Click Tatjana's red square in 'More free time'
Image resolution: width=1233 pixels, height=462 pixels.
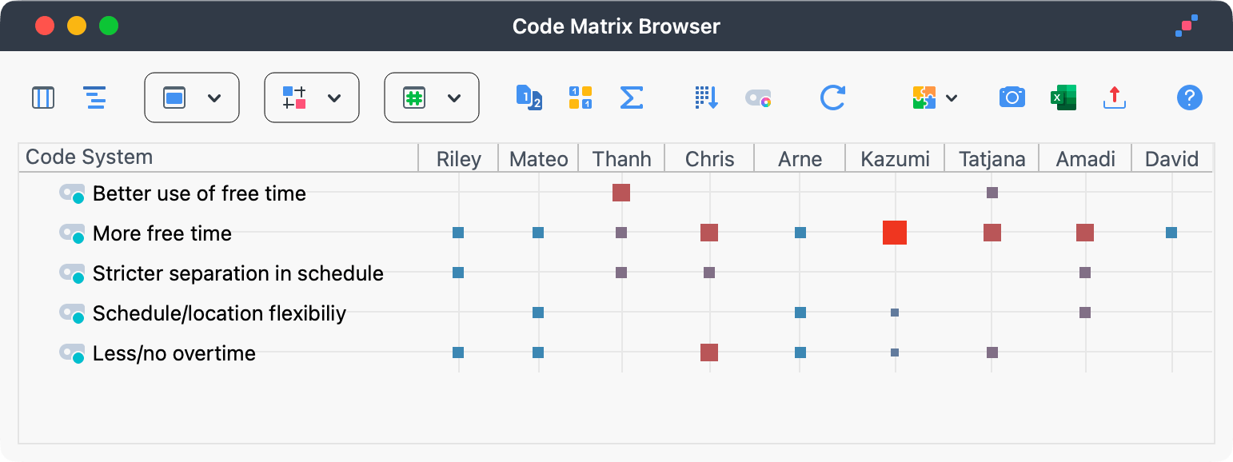992,233
